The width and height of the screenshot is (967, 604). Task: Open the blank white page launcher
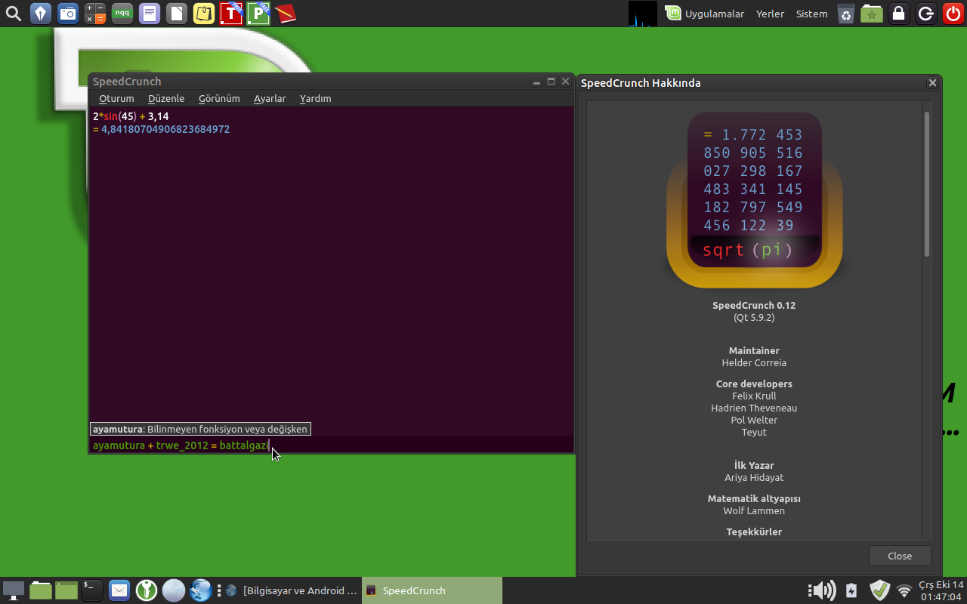click(177, 14)
